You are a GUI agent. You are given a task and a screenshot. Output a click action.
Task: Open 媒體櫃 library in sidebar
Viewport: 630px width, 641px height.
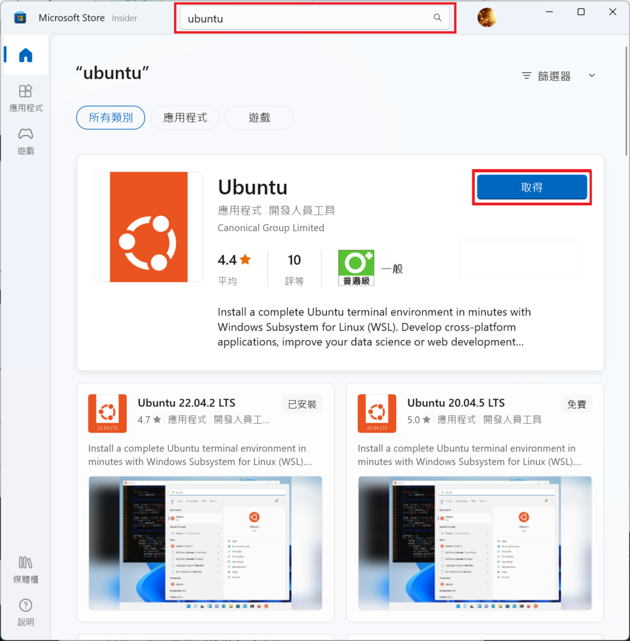[x=25, y=570]
